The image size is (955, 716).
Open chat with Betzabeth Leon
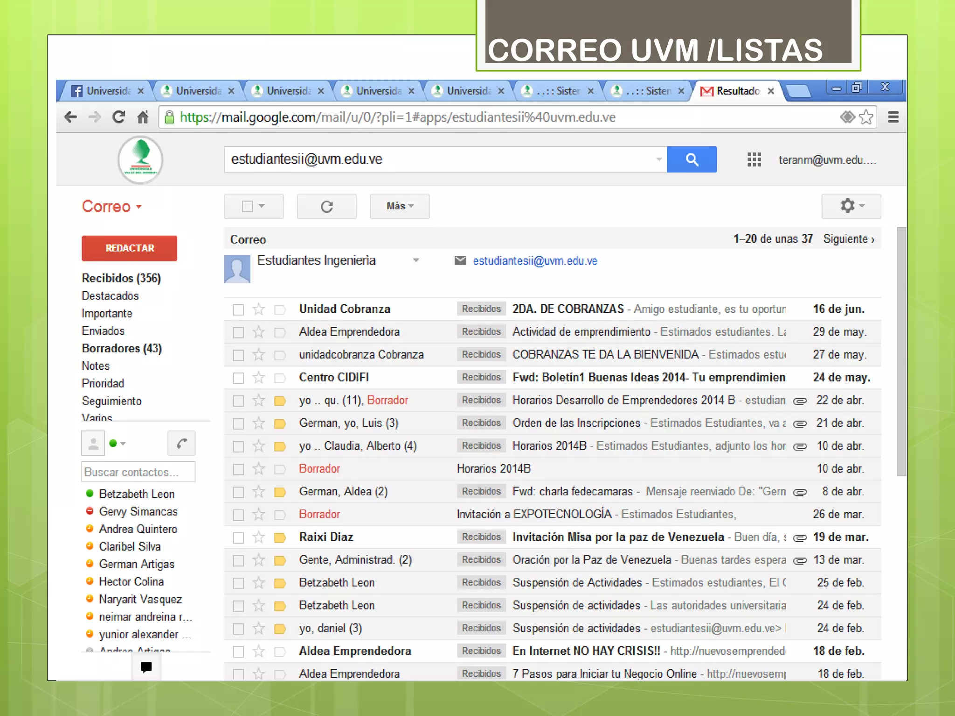137,494
